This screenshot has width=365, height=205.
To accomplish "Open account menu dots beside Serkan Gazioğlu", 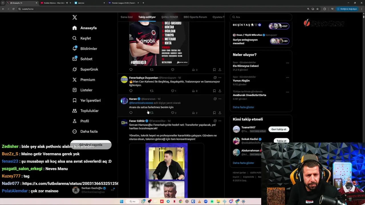I will click(x=113, y=189).
